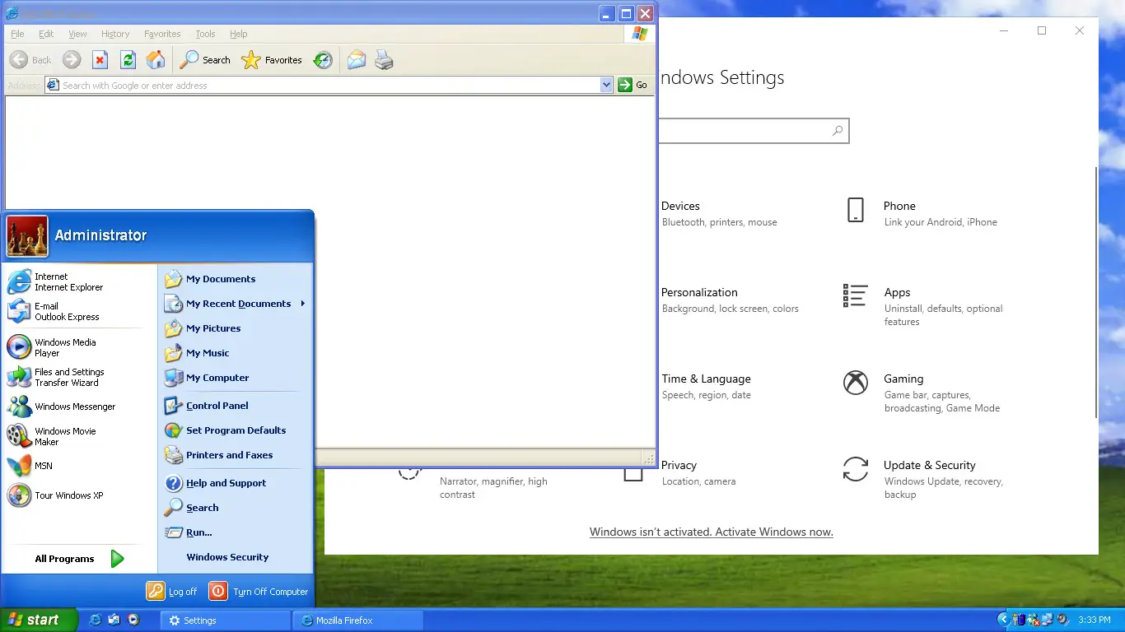Open My Computer
The image size is (1125, 632).
(235, 378)
